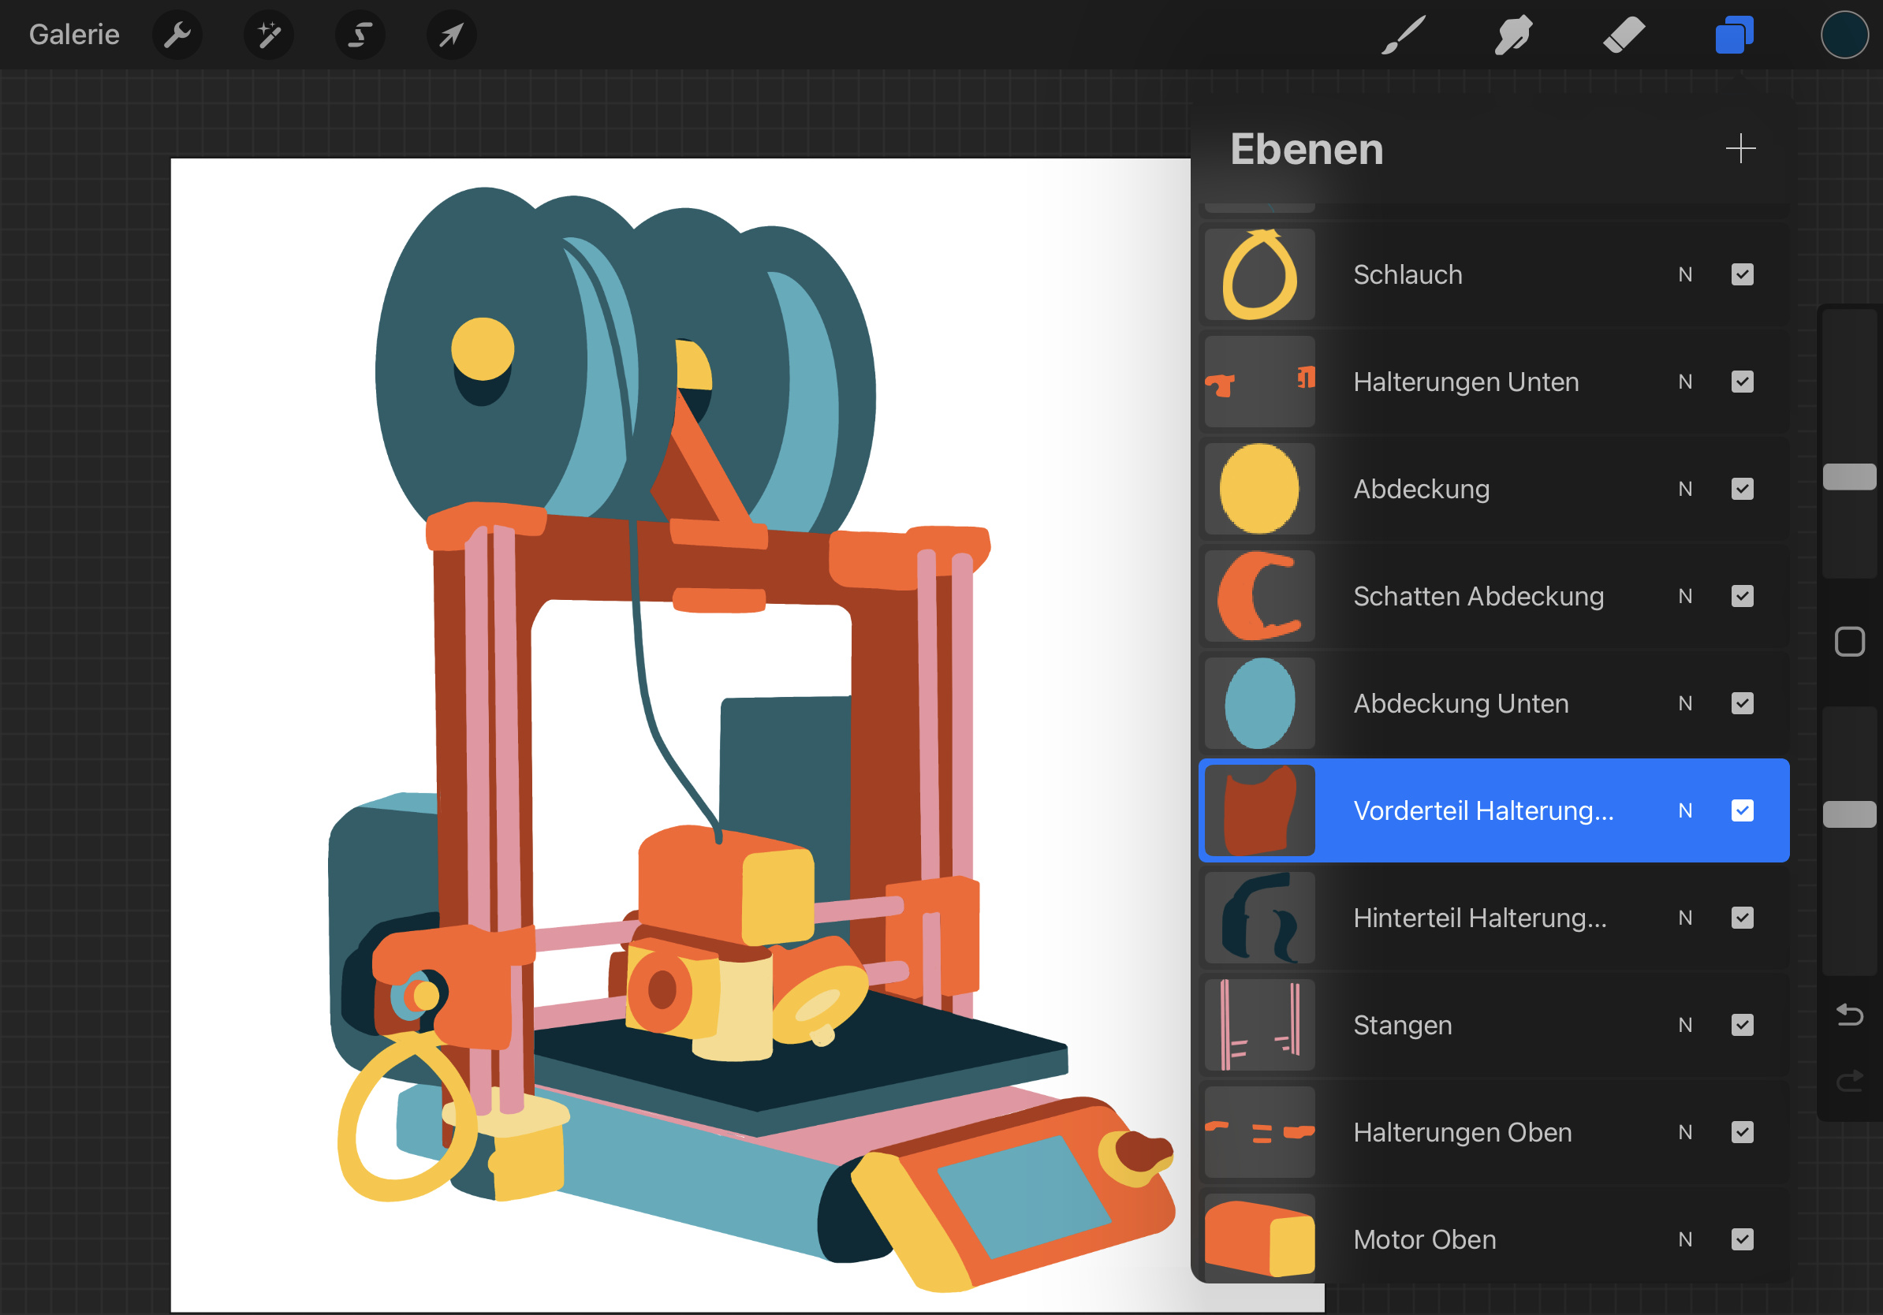Hide the Schlauch layer

(x=1742, y=274)
